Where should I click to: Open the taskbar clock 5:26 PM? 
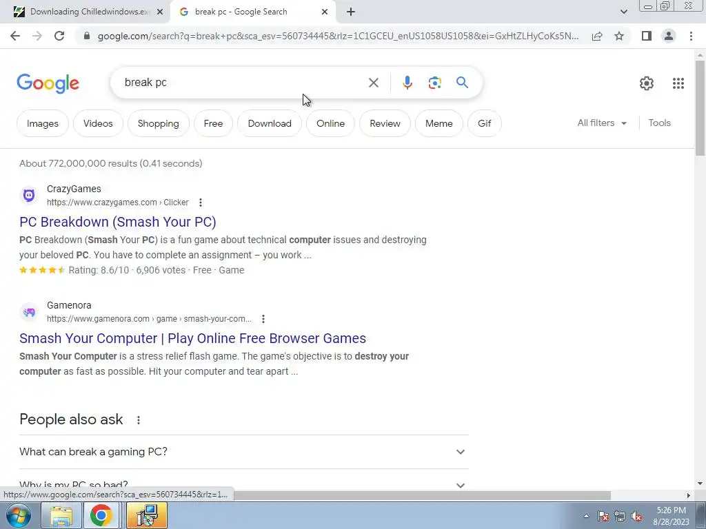tap(671, 516)
